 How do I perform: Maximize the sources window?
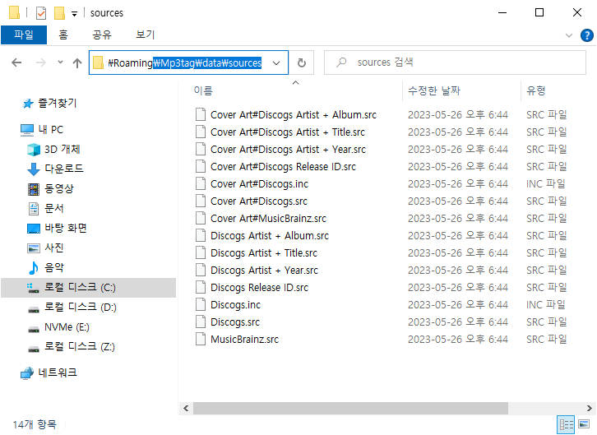(x=539, y=12)
